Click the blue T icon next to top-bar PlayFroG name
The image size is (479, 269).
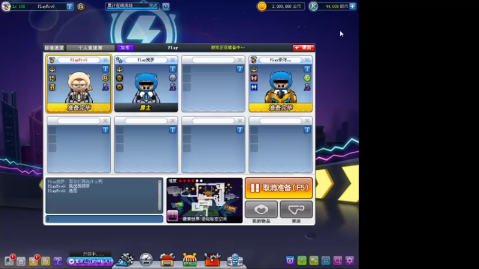[69, 7]
